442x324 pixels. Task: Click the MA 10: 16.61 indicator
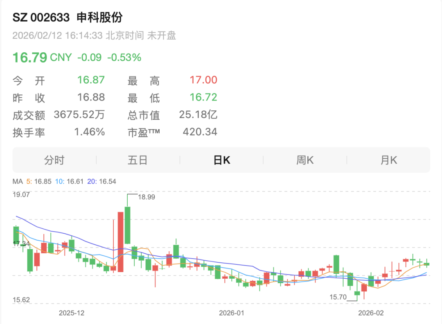[x=69, y=181]
